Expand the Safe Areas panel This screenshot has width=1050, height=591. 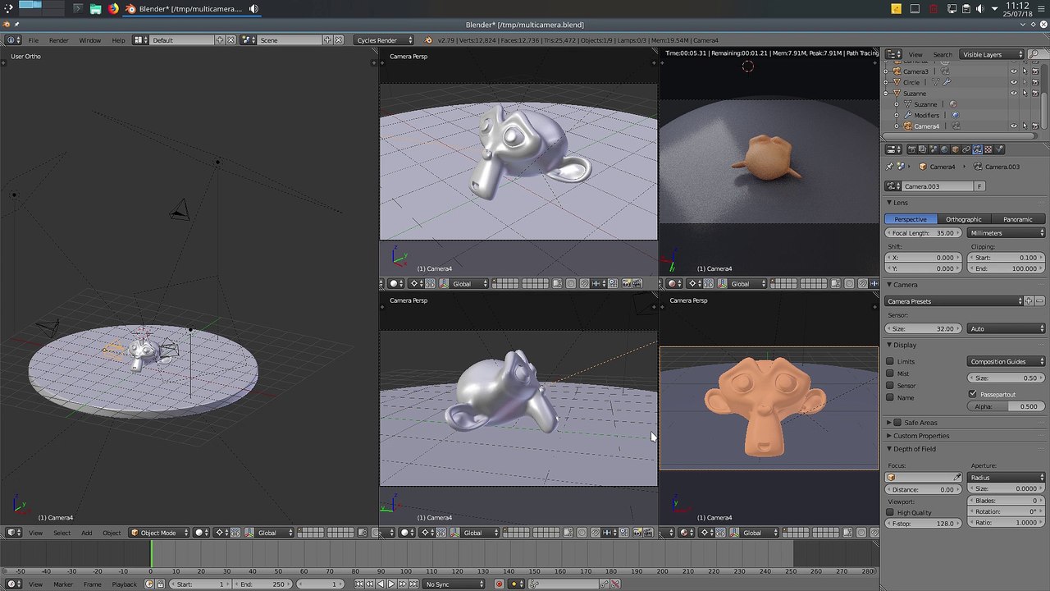pos(920,423)
